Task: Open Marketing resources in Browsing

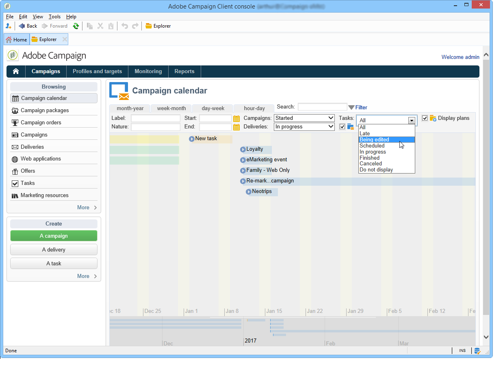Action: tap(54, 195)
